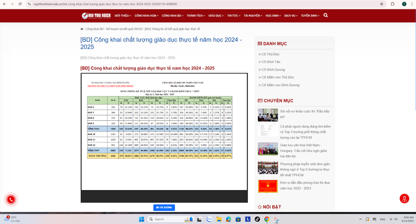Open Zalo app from the taskbar
Screen dimensions: 416x224
pyautogui.click(x=209, y=219)
